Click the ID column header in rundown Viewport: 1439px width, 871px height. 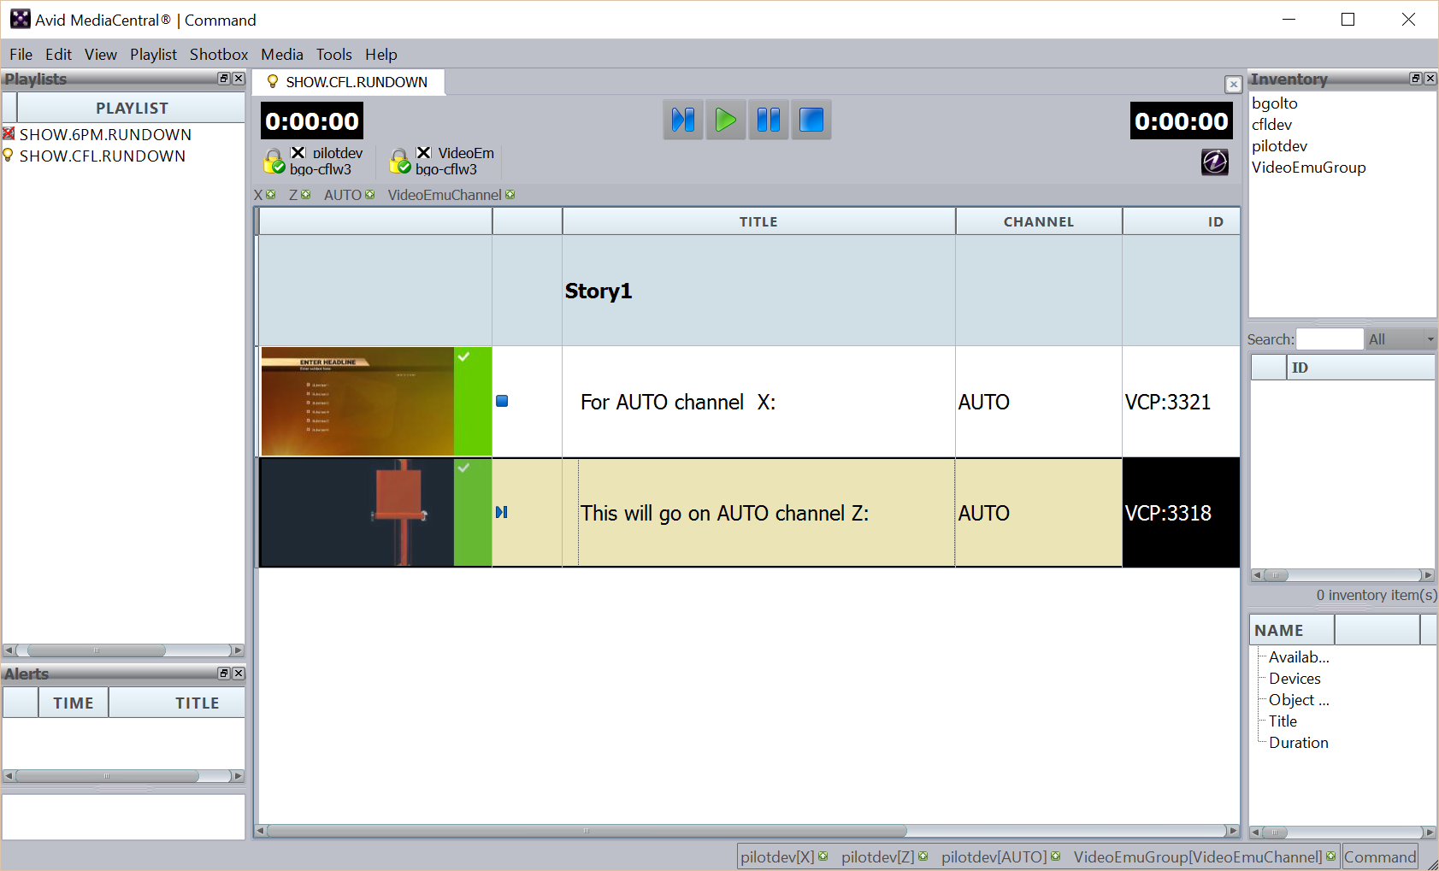pos(1181,221)
